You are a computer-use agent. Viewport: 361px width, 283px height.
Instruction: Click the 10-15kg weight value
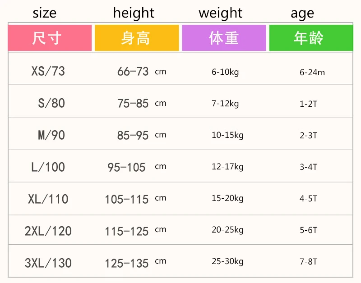[227, 135]
